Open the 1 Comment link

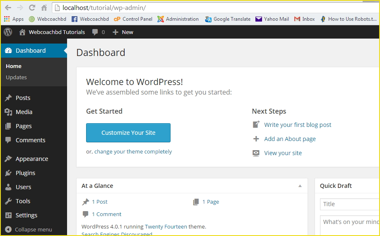click(x=107, y=214)
